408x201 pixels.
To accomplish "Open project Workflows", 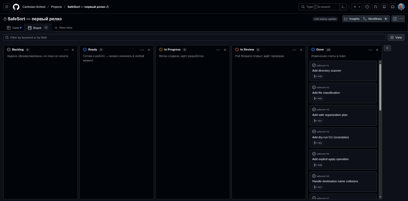I will tap(375, 19).
